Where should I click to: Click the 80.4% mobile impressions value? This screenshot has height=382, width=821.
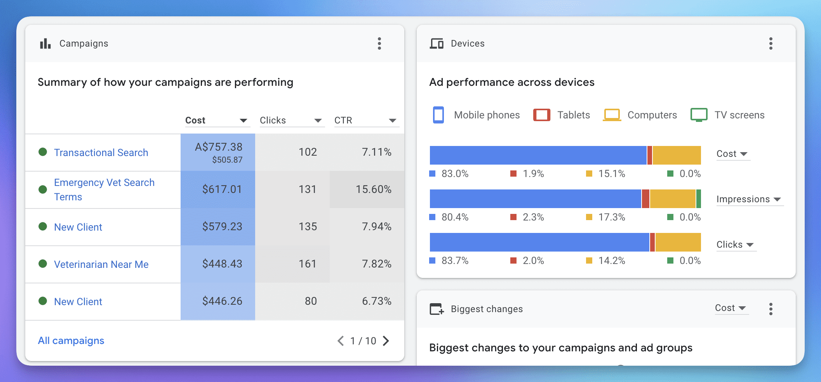tap(455, 217)
